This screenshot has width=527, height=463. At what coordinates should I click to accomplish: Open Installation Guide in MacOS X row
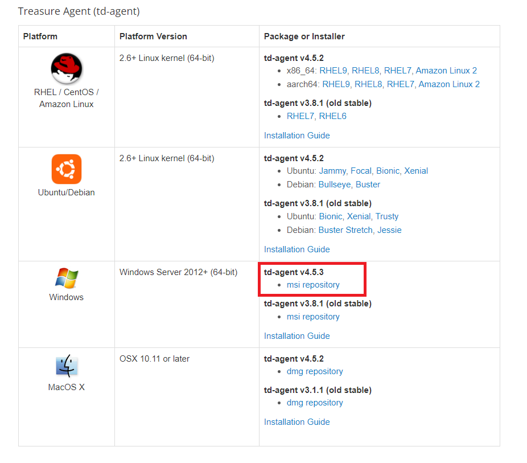click(297, 422)
